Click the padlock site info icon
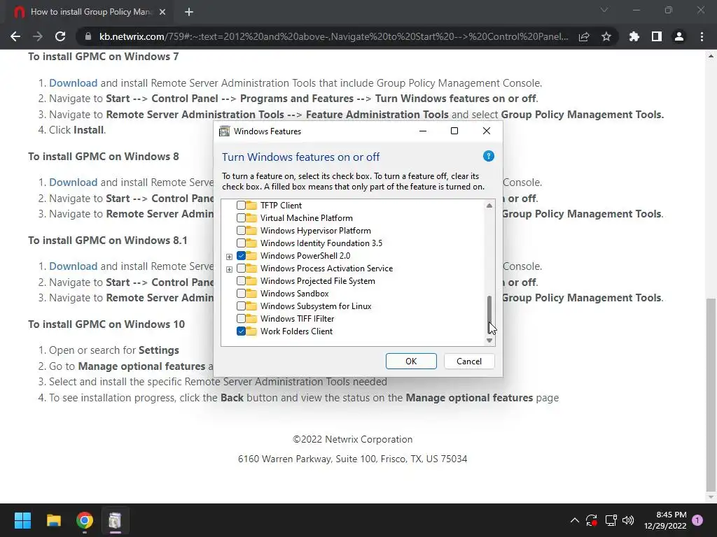This screenshot has height=537, width=717. coord(88,36)
